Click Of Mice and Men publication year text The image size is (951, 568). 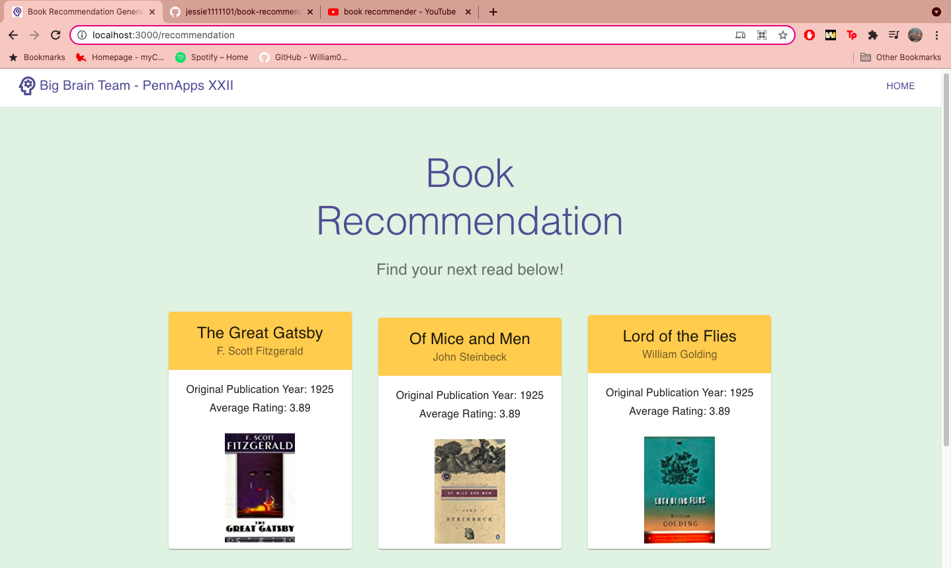point(470,396)
